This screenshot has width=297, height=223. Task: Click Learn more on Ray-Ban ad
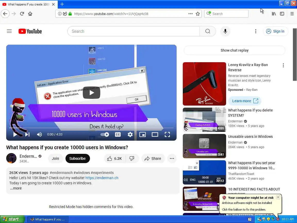click(x=245, y=101)
